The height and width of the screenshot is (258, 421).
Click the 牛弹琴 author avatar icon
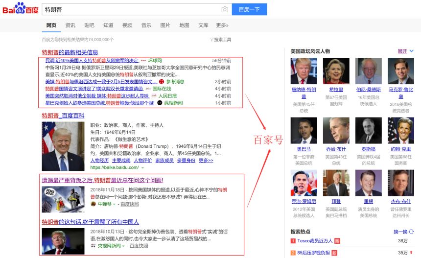[x=93, y=204]
